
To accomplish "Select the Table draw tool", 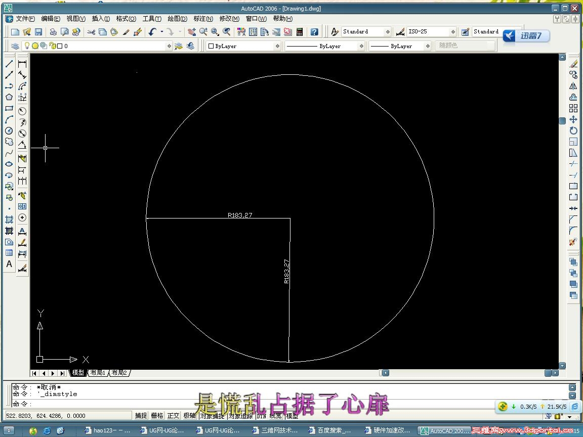I will click(x=9, y=253).
